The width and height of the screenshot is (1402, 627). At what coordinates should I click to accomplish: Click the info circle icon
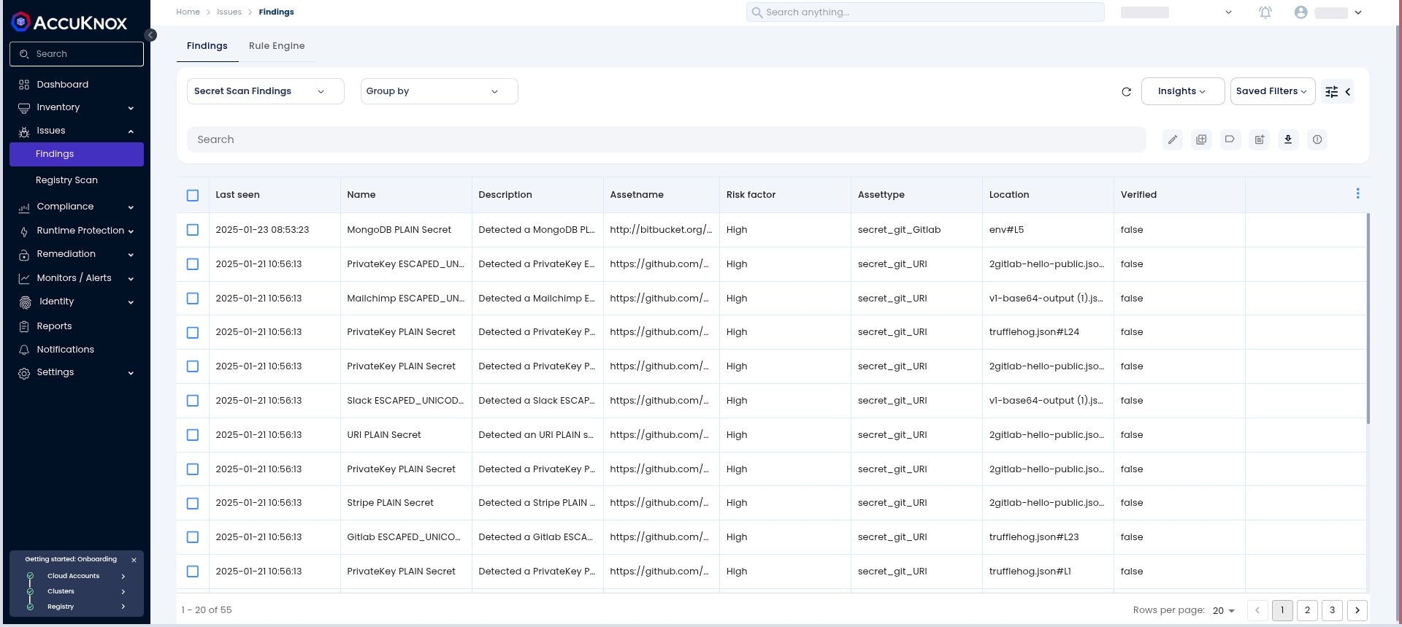click(1317, 139)
